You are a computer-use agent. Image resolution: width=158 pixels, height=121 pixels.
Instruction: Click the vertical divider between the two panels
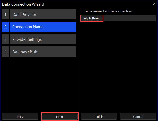tap(79, 60)
